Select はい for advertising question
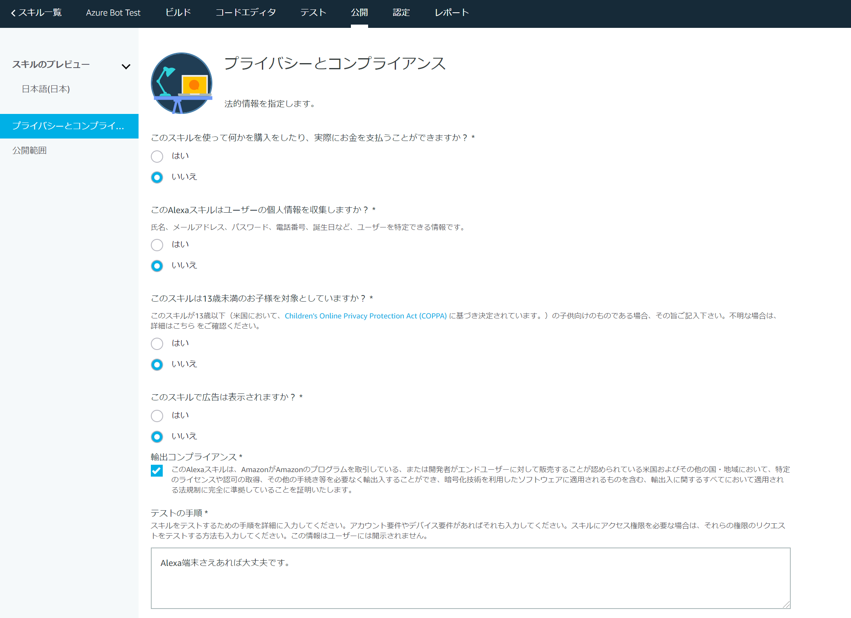This screenshot has height=618, width=851. point(157,416)
